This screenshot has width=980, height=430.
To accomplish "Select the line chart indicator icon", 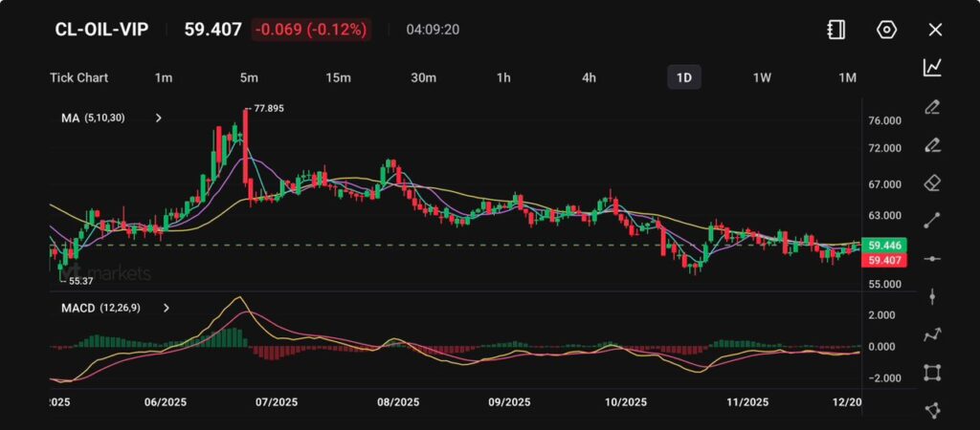I will pos(932,68).
